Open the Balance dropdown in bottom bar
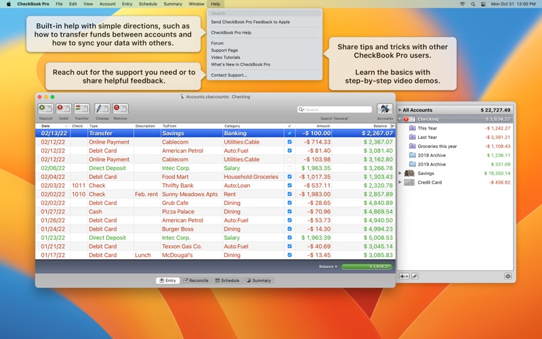The width and height of the screenshot is (542, 339). pos(328,266)
